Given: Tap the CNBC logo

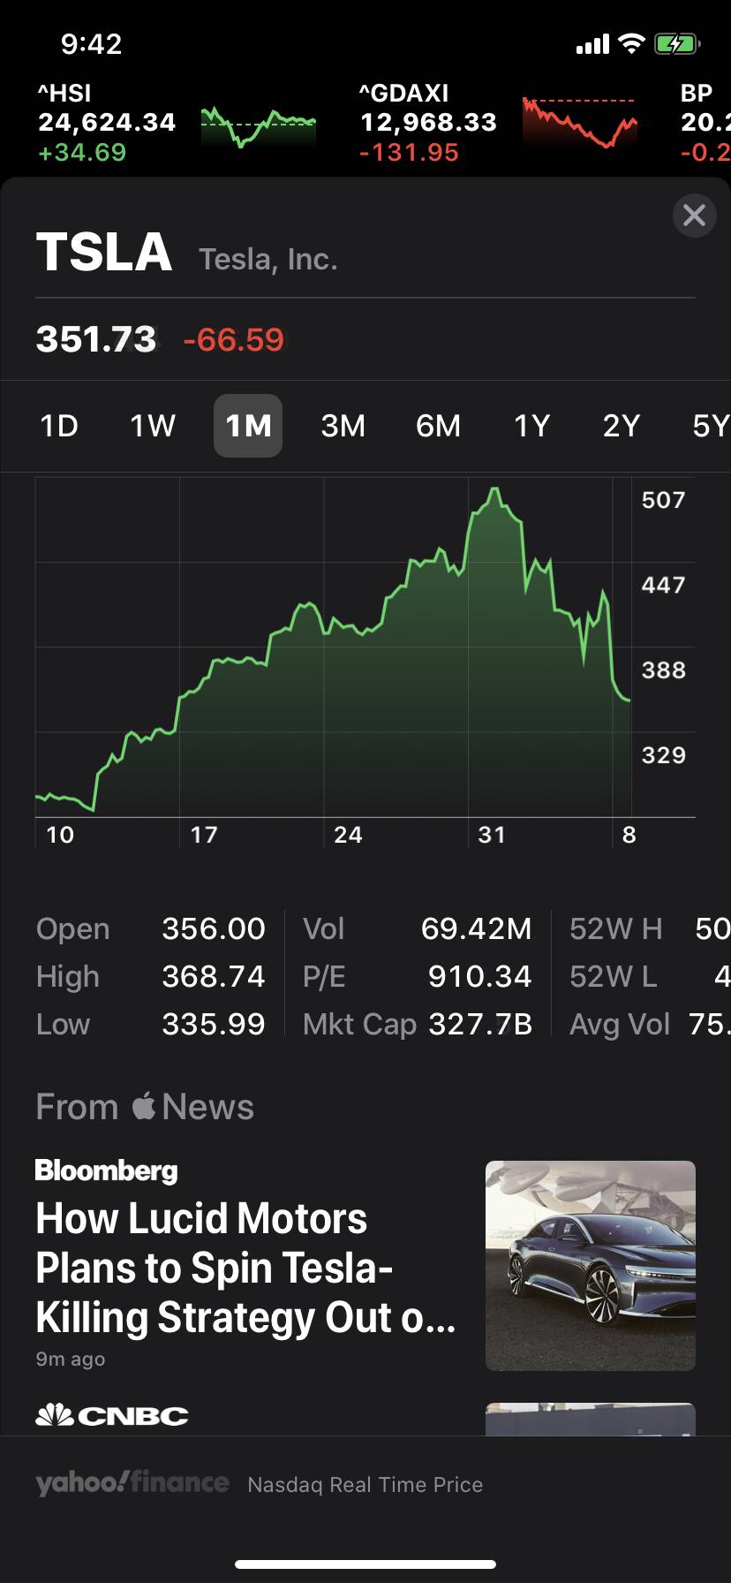Looking at the screenshot, I should click(x=112, y=1415).
